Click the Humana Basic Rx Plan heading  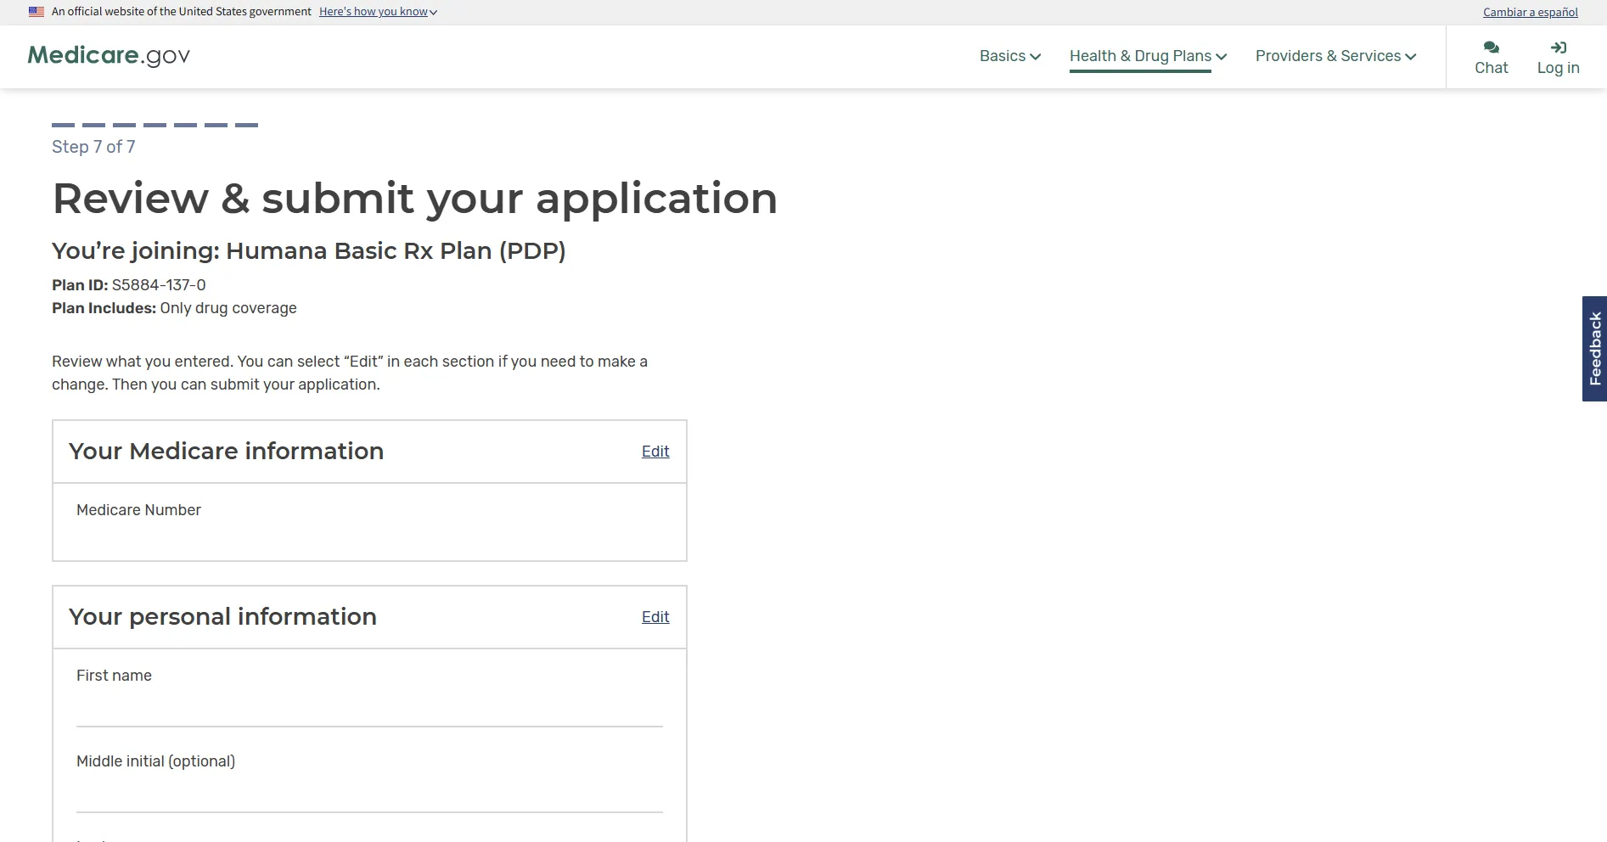(x=309, y=251)
